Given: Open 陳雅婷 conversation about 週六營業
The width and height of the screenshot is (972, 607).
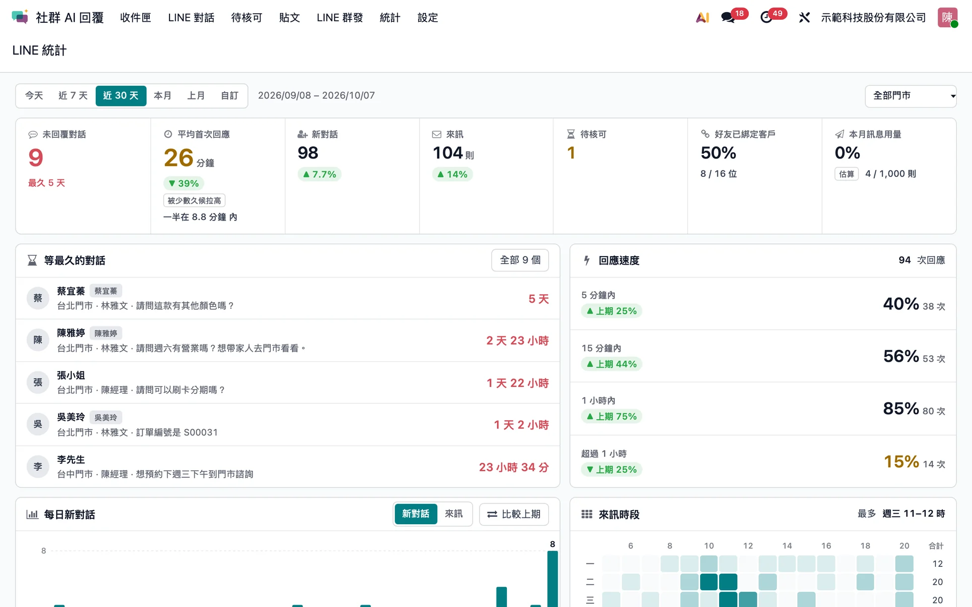Looking at the screenshot, I should (x=288, y=340).
